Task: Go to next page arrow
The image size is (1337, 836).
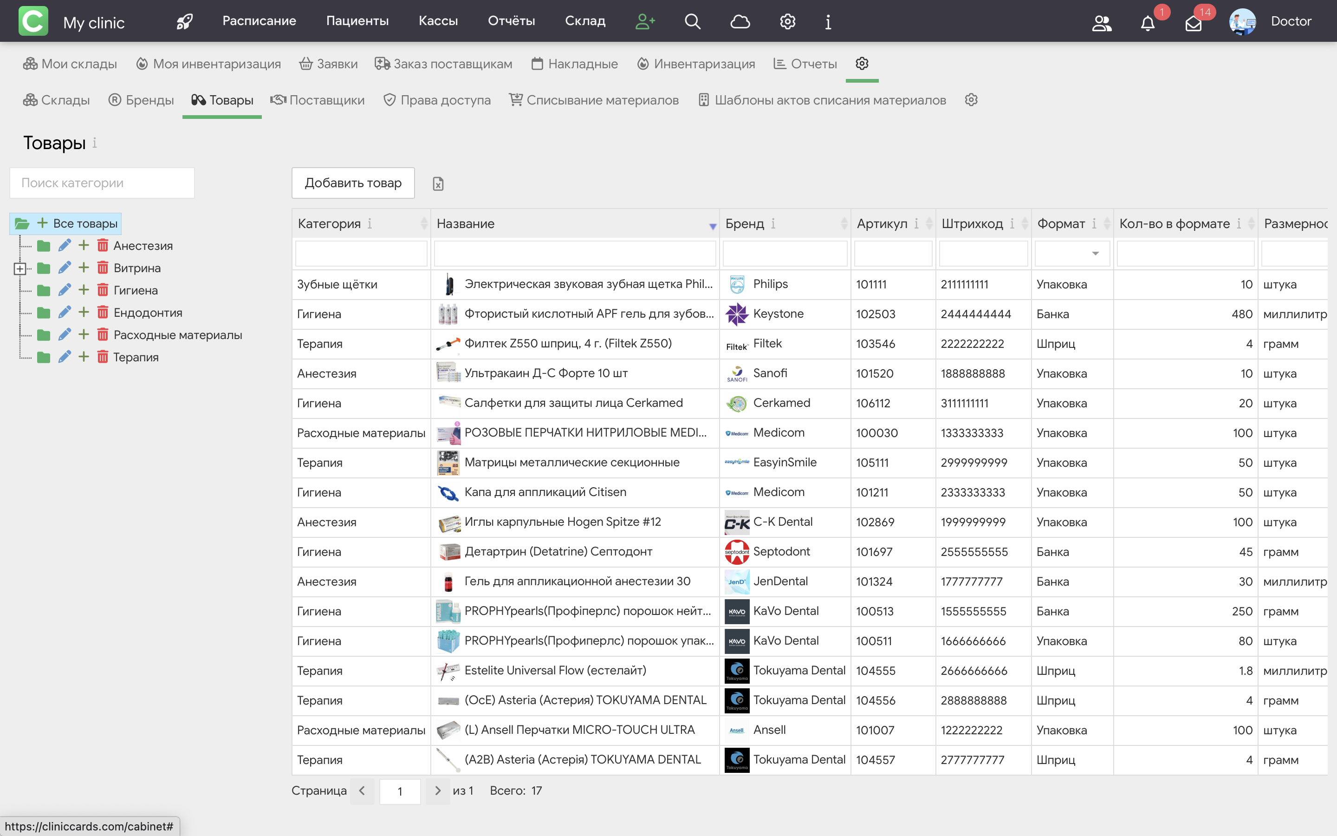Action: tap(438, 790)
